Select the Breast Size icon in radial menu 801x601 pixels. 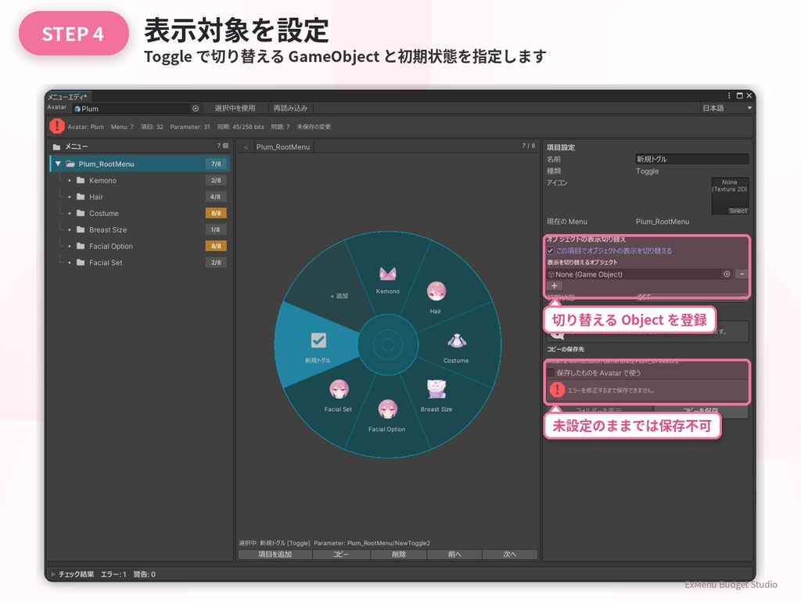click(436, 390)
